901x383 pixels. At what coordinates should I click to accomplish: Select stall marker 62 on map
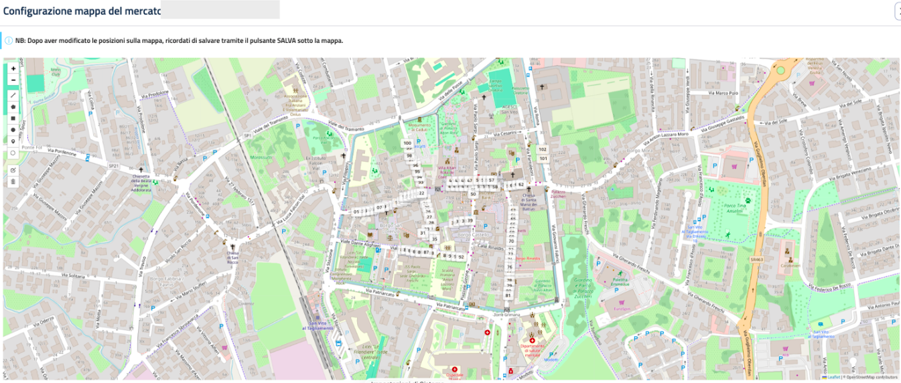tap(521, 184)
